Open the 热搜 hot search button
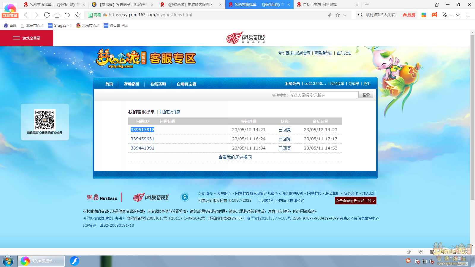This screenshot has height=267, width=475. [409, 15]
